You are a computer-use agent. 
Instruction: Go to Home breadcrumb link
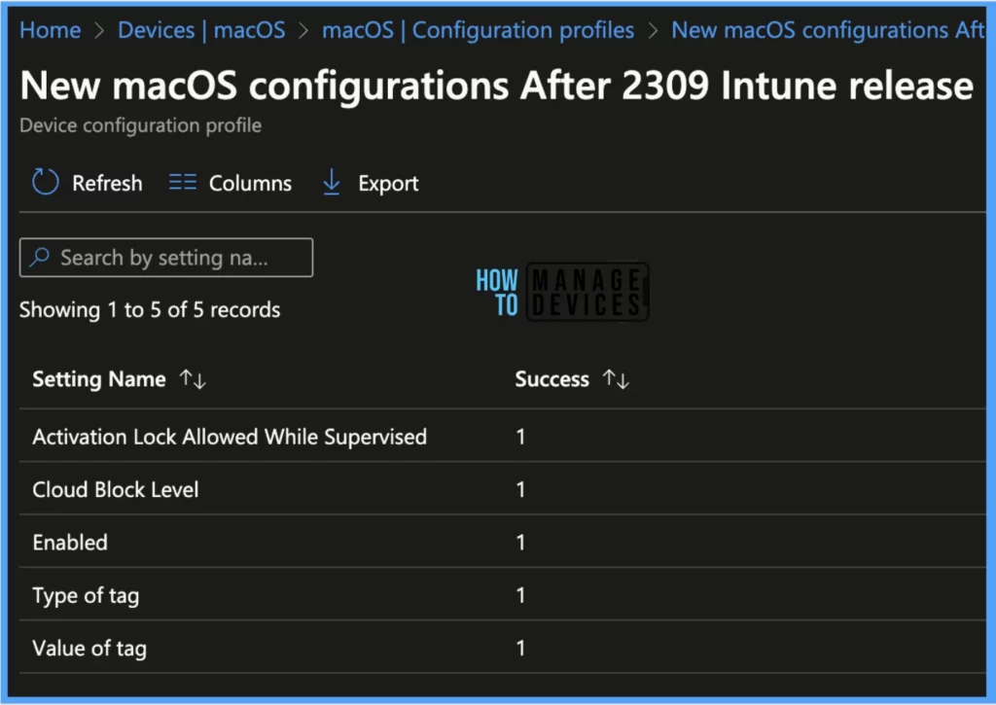click(x=50, y=30)
